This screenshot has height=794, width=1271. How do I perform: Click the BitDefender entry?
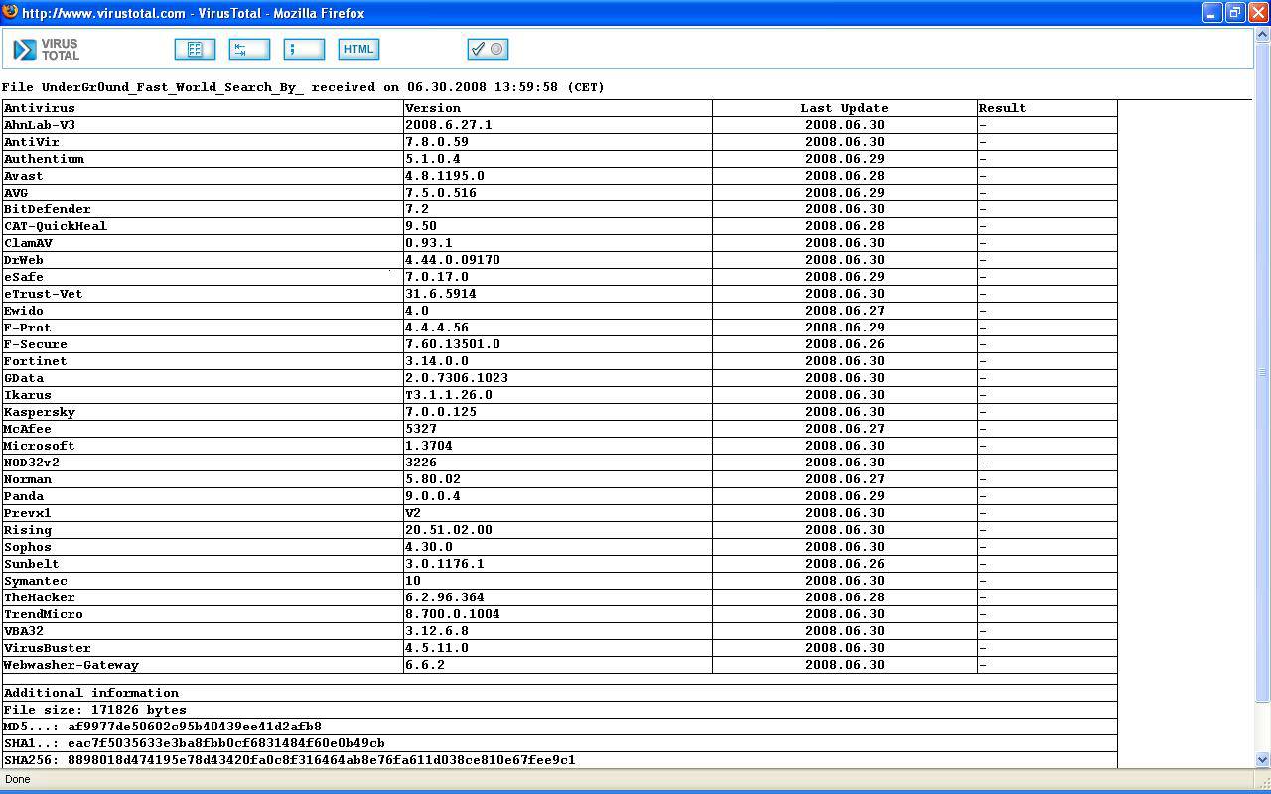click(x=48, y=209)
